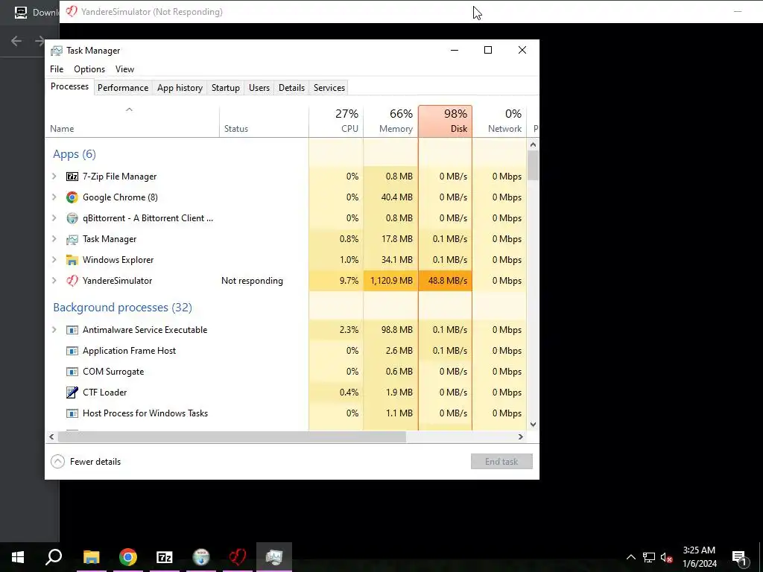Sort by the CPU column header

tap(336, 121)
